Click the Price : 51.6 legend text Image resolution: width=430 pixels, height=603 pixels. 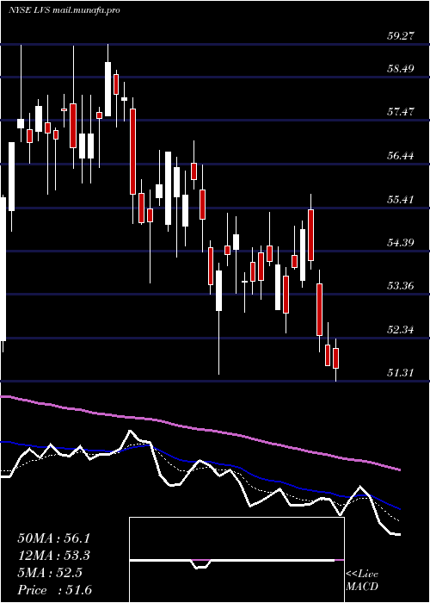tap(55, 590)
